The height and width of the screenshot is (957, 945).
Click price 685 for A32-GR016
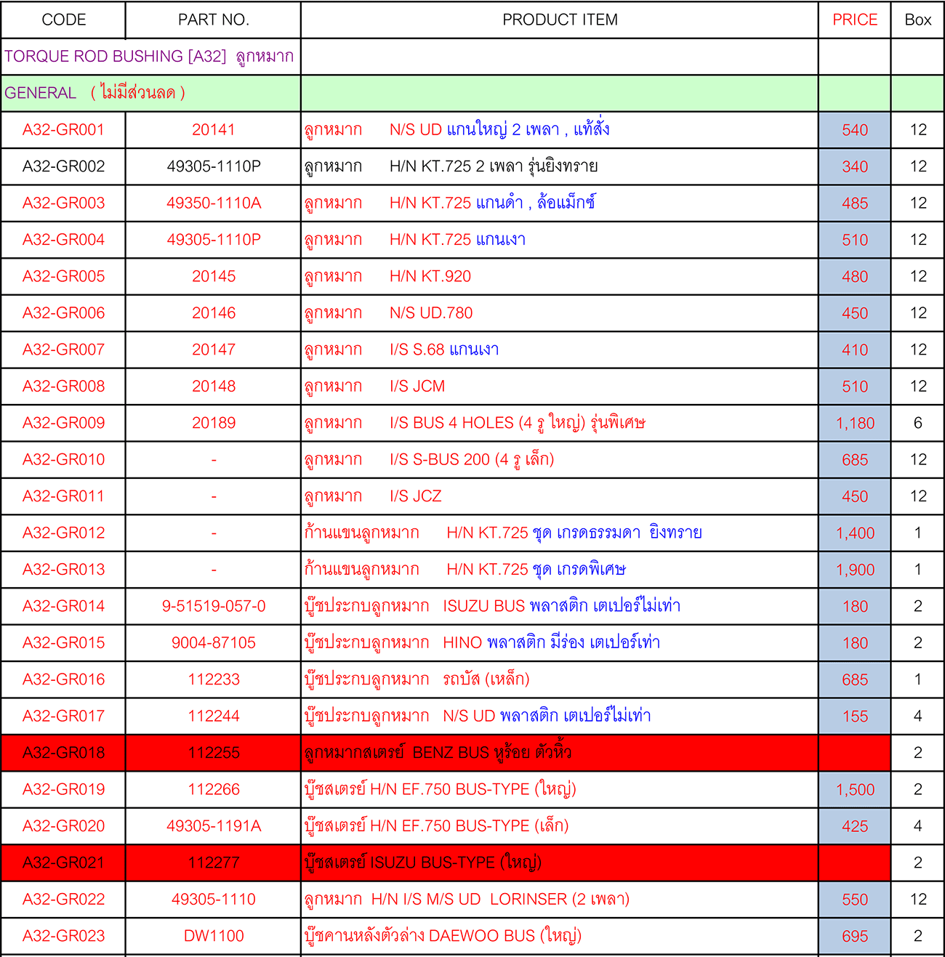tap(855, 680)
